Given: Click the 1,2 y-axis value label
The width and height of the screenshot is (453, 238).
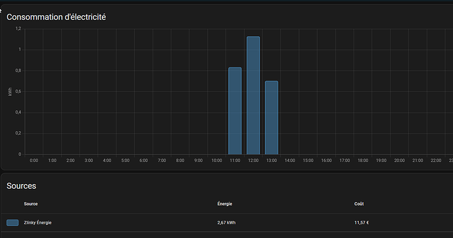Looking at the screenshot, I should (x=18, y=29).
